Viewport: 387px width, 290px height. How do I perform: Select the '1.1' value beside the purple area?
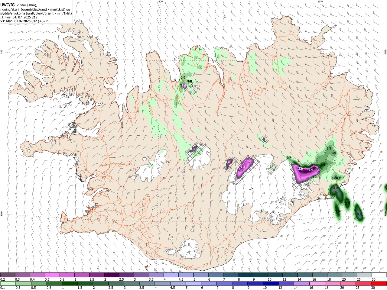click(x=323, y=165)
